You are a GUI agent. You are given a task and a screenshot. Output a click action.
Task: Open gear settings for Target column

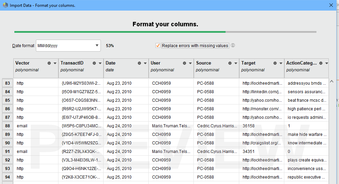[x=275, y=63]
